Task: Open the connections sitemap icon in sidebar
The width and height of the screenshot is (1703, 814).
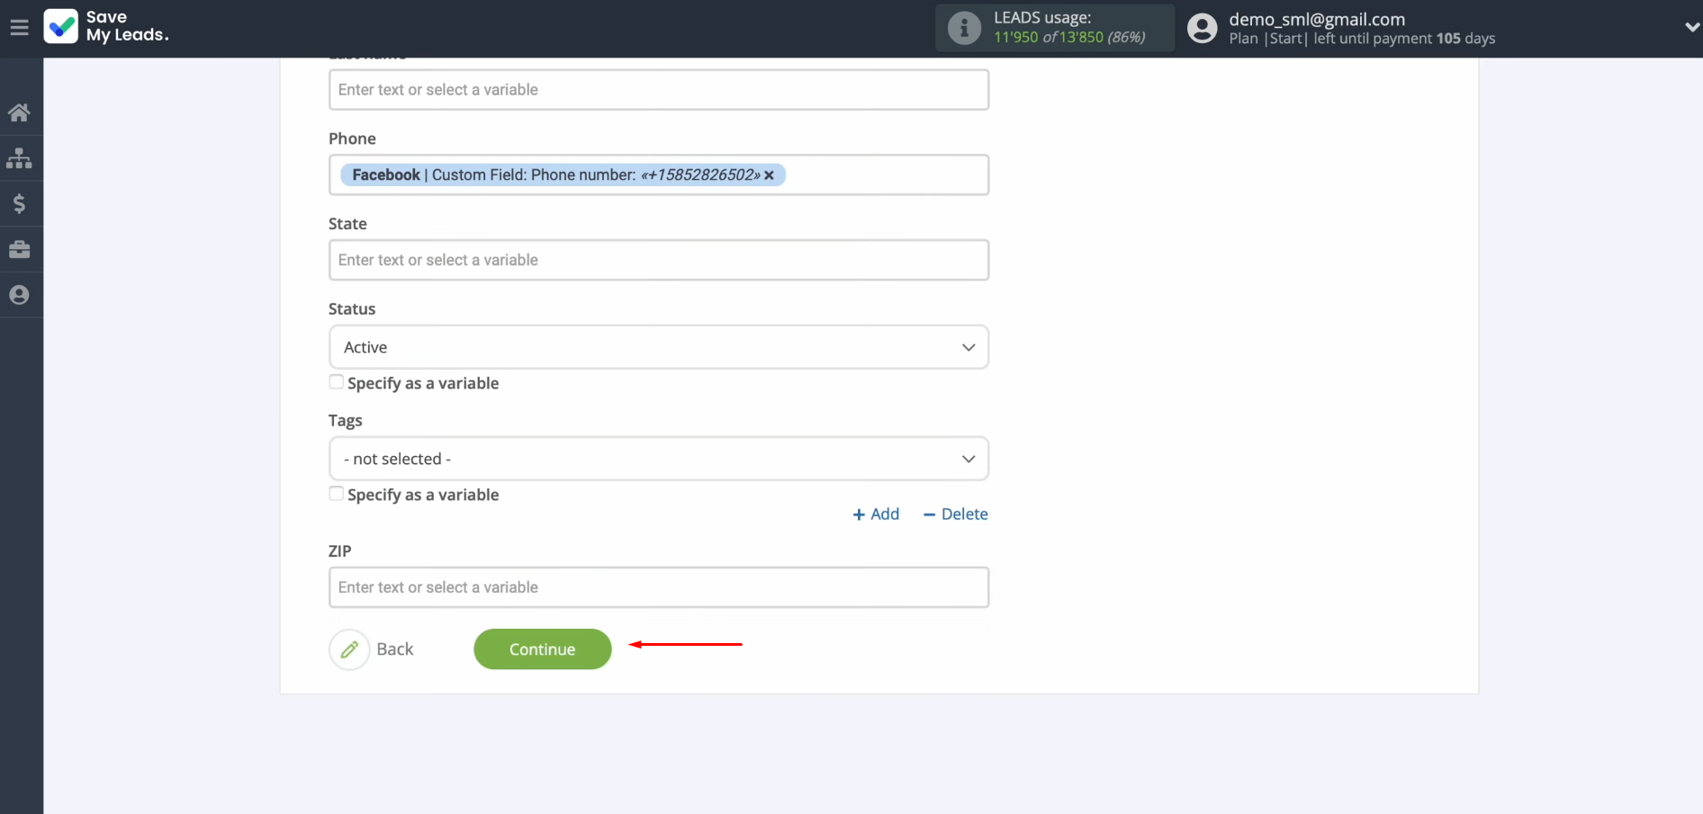Action: point(19,158)
